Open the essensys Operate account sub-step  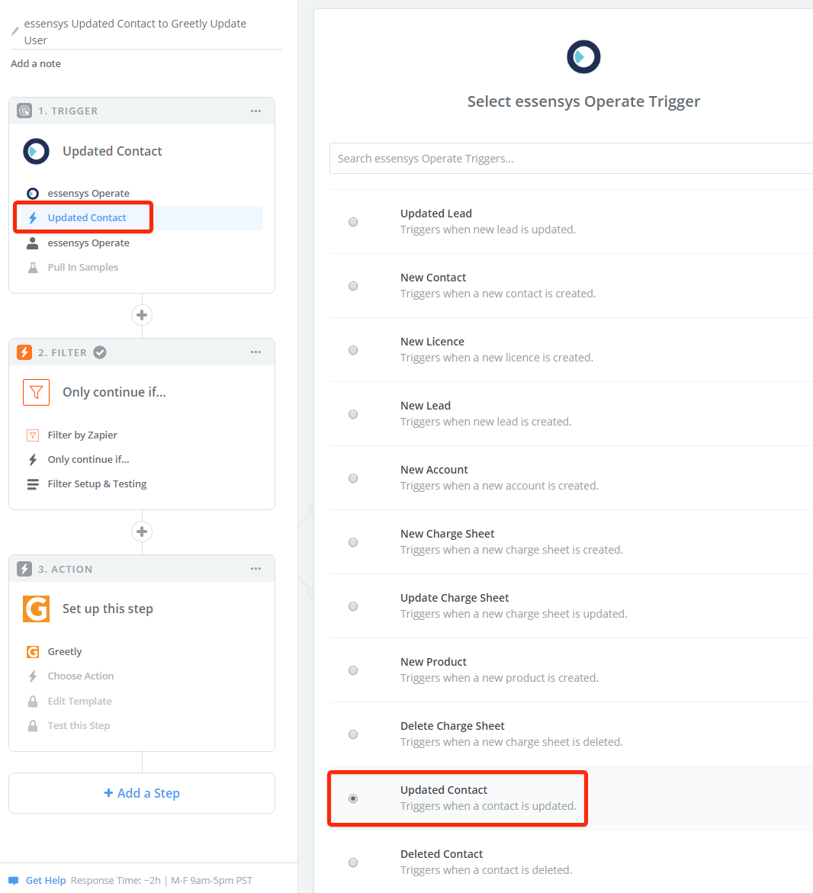click(x=88, y=243)
